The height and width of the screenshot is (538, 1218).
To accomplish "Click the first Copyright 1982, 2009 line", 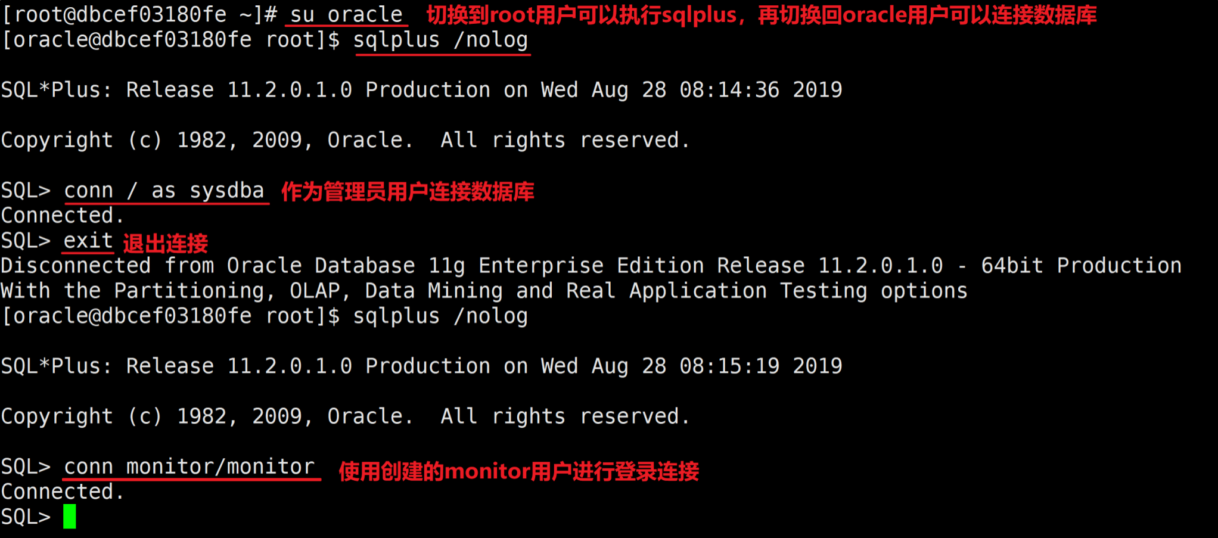I will [344, 140].
